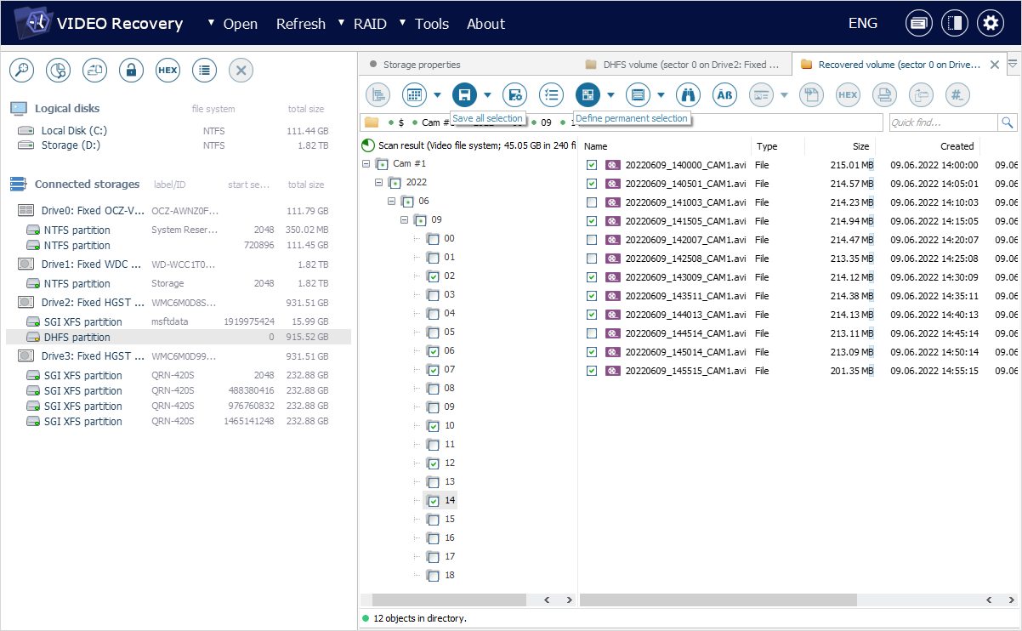
Task: Switch to the Storage properties tab
Action: [422, 65]
